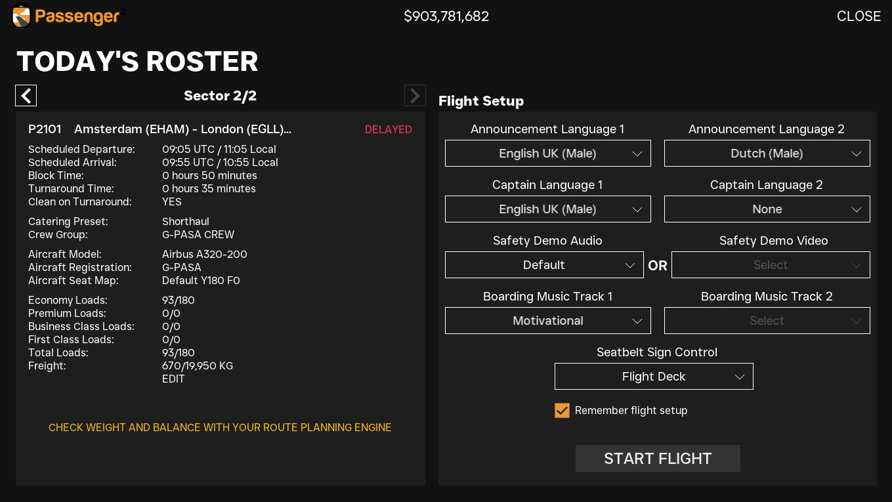
Task: Click the account balance amount
Action: point(446,16)
